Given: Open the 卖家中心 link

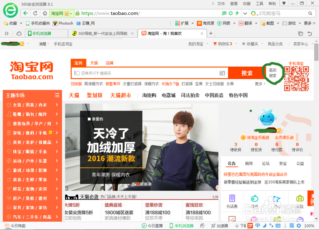Looking at the screenshot, I should [301, 44].
